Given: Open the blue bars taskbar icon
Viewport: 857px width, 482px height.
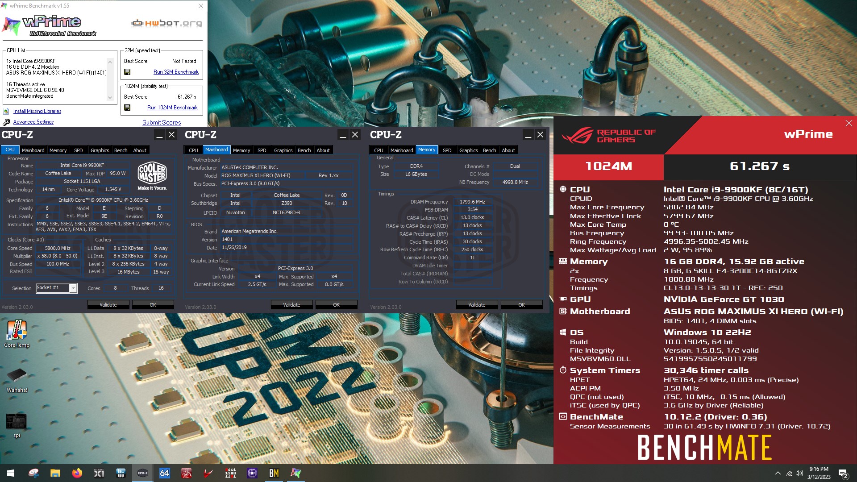Looking at the screenshot, I should pos(121,473).
